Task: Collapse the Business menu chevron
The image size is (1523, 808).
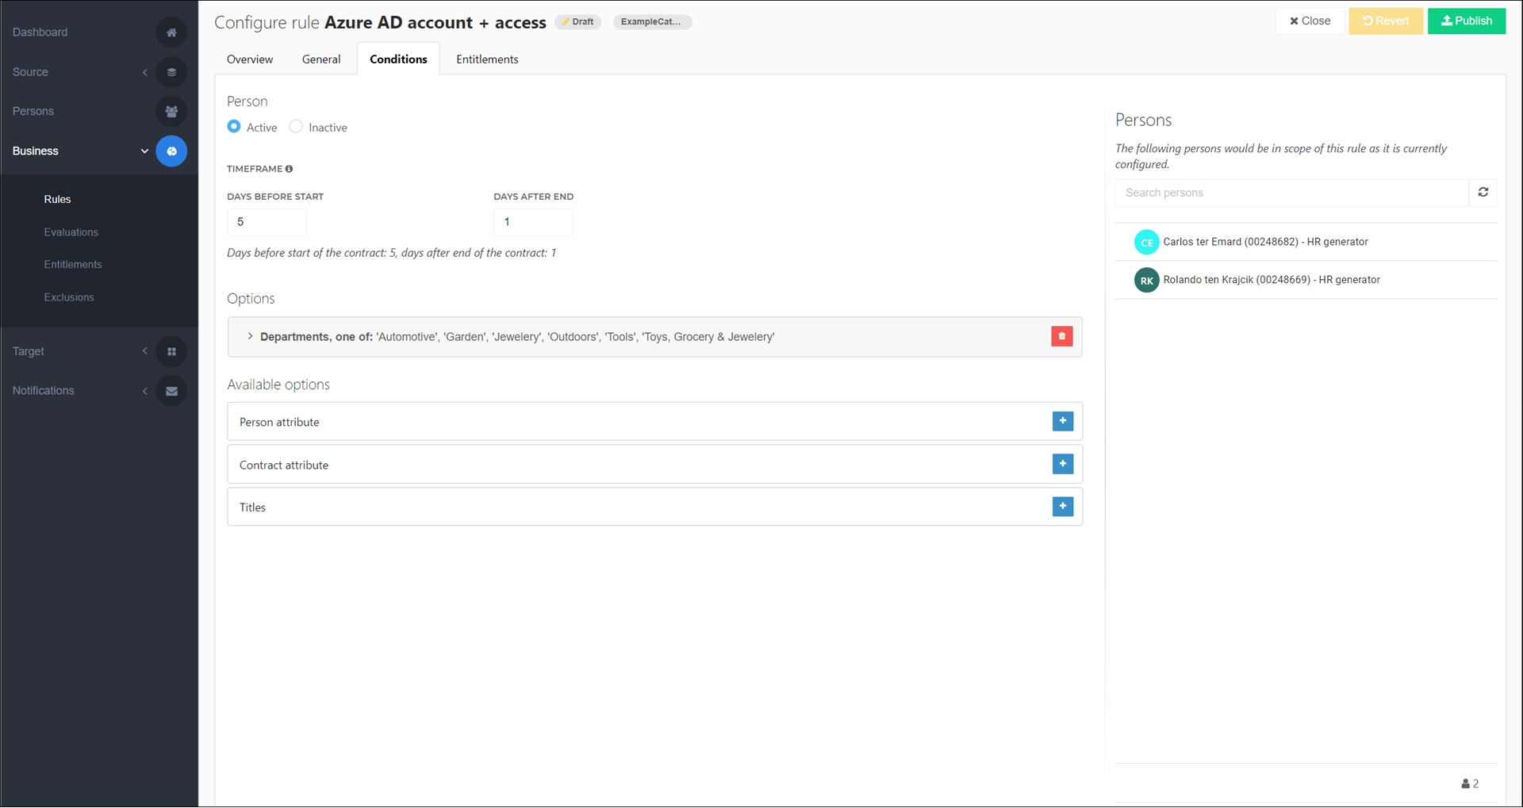Action: (x=144, y=151)
